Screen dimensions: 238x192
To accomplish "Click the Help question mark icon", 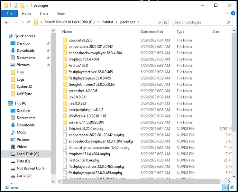I will [x=234, y=14].
